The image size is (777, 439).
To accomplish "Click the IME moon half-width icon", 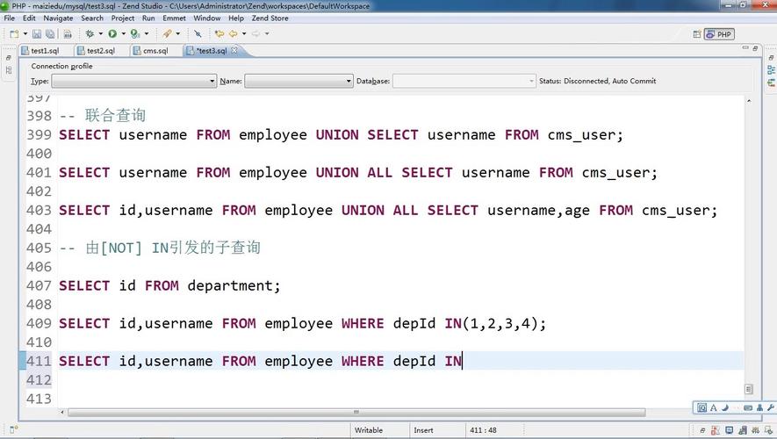I will [725, 407].
